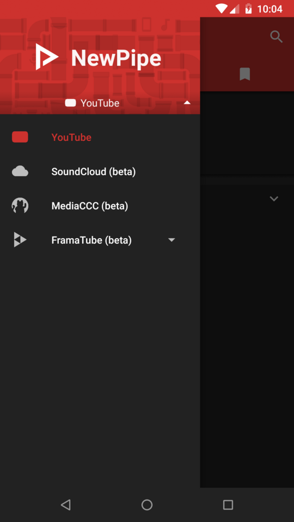Choose MediaCCC (beta) service
Image resolution: width=294 pixels, height=522 pixels.
click(x=100, y=206)
